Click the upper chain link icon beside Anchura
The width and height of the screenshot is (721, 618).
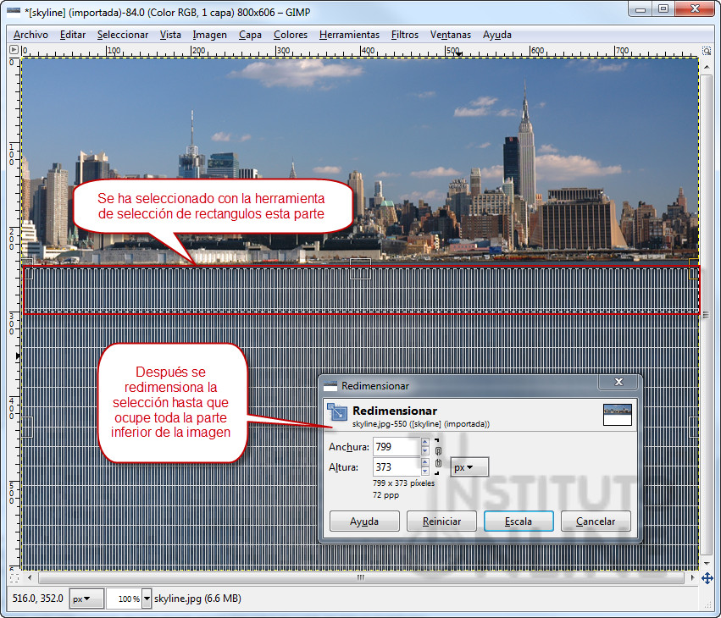point(439,450)
